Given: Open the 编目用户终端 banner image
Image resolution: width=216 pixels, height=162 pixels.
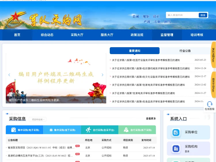Looking at the screenshot, I should (x=56, y=78).
